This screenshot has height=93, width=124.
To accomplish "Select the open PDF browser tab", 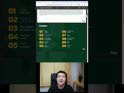I will [x=45, y=2].
